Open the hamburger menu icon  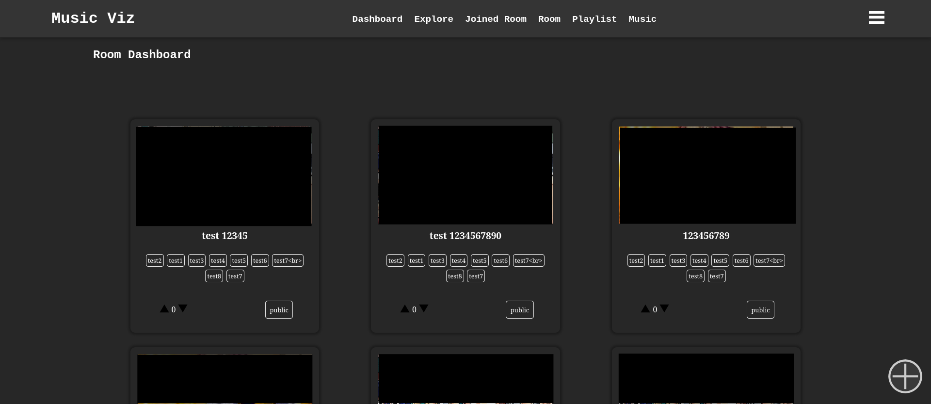point(876,17)
